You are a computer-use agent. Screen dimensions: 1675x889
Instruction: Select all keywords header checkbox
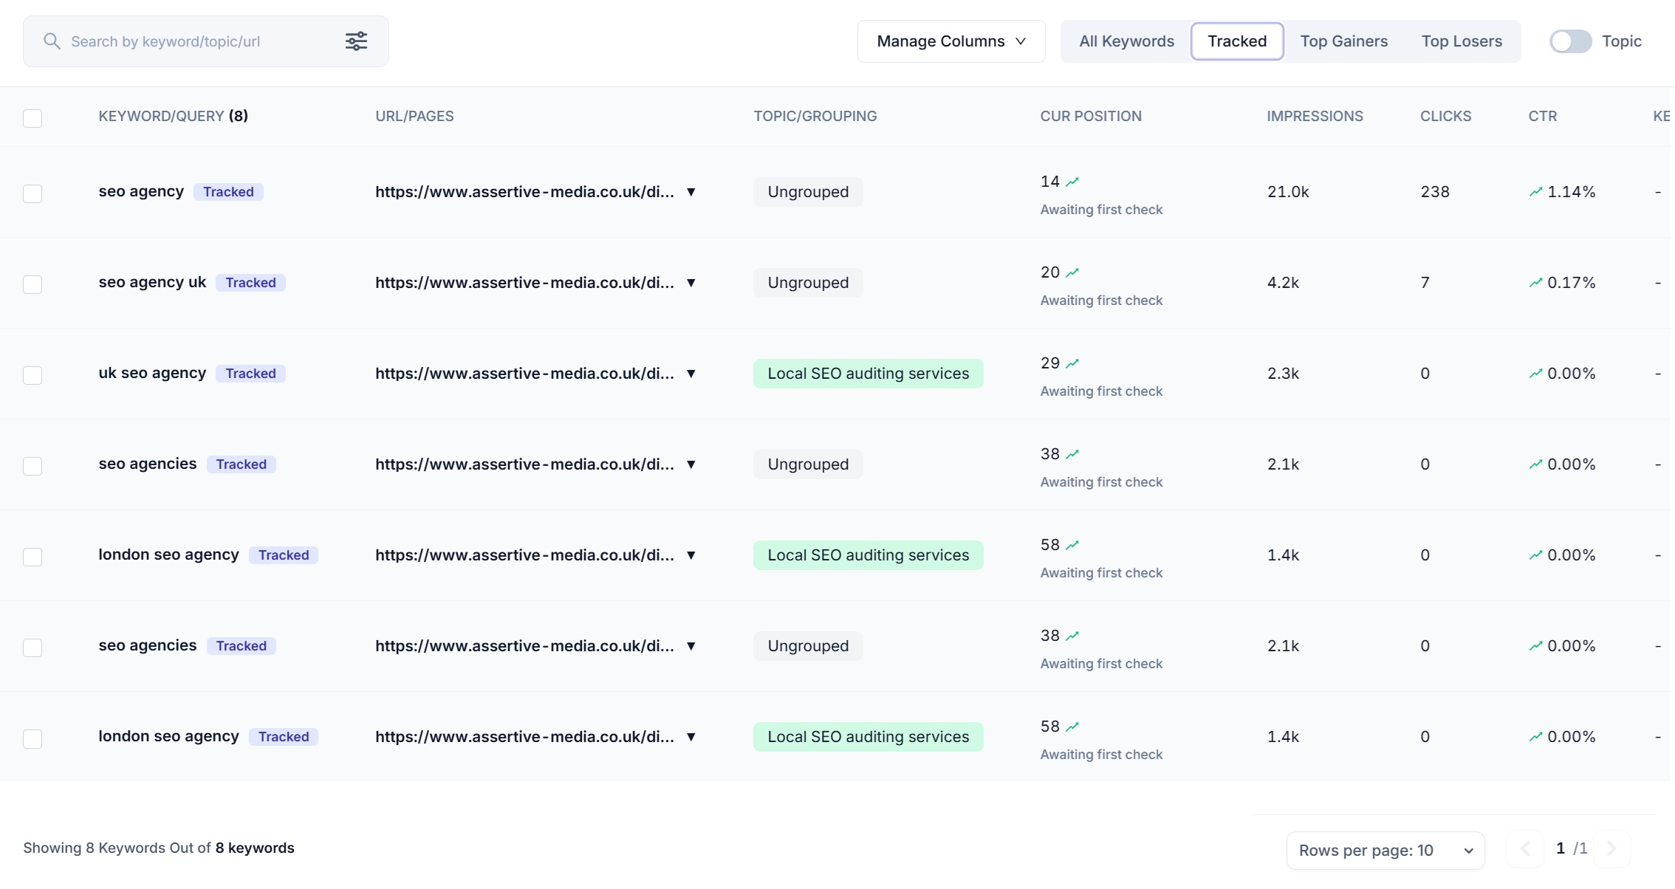32,118
